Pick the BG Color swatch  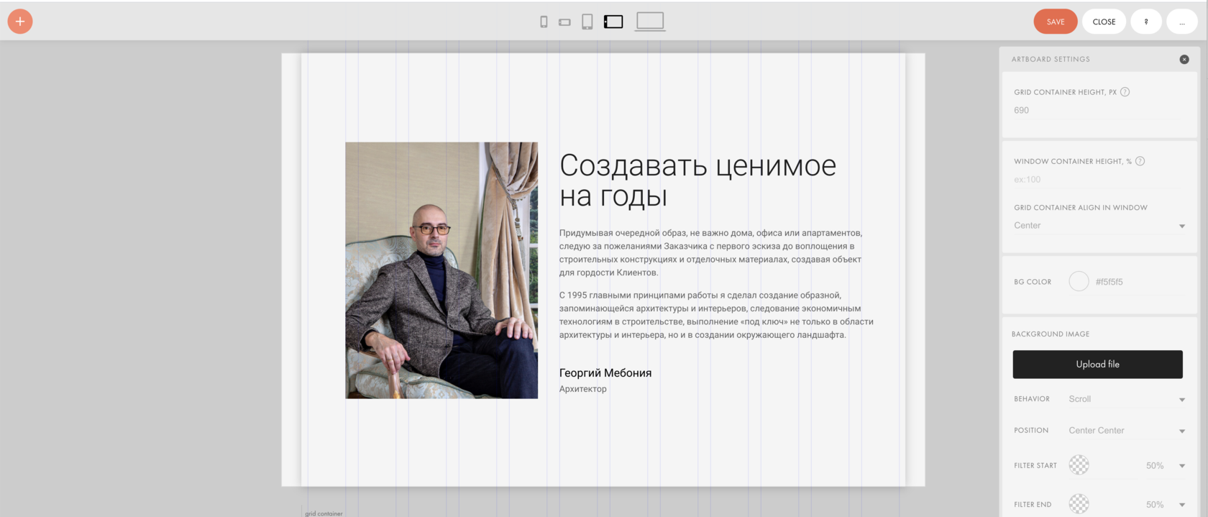(1079, 281)
